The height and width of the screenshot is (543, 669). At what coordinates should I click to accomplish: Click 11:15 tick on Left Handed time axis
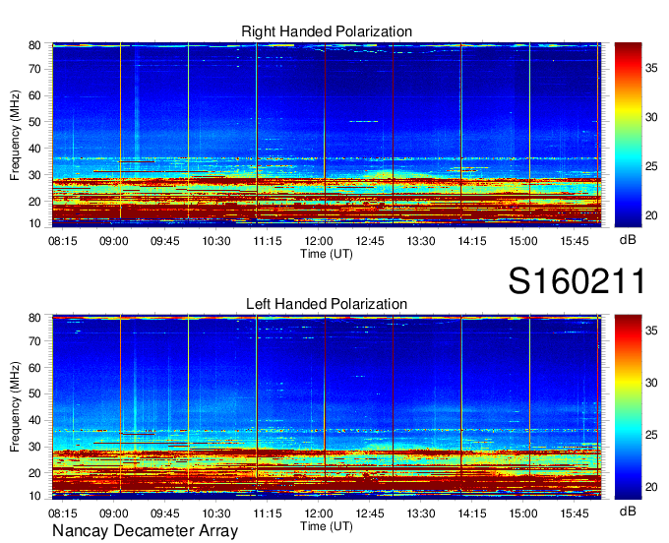pos(268,513)
